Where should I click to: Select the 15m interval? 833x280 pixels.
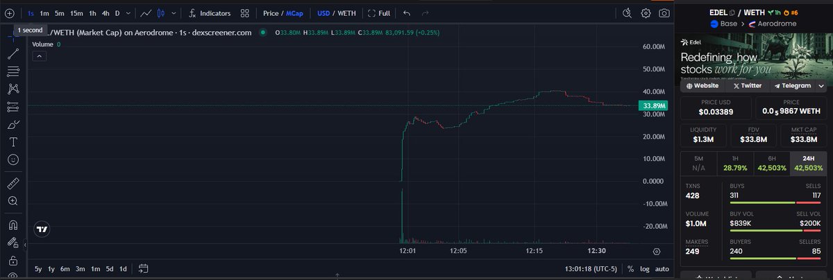76,12
